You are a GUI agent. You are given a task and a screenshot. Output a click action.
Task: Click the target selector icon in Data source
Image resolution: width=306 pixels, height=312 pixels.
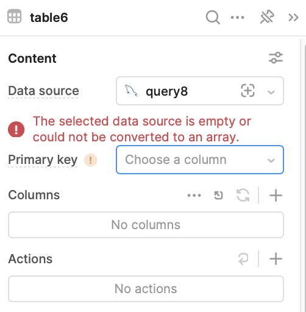click(x=247, y=91)
